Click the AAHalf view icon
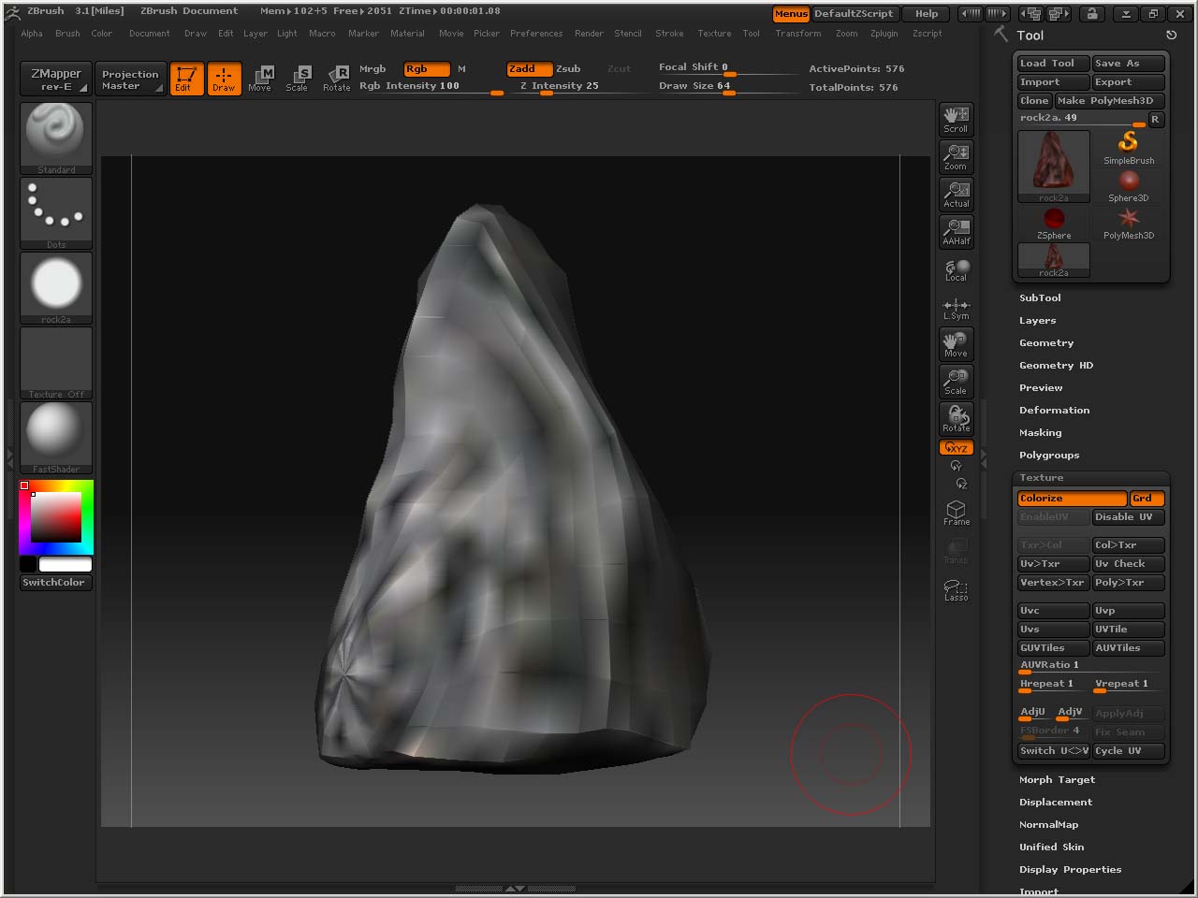 click(956, 232)
